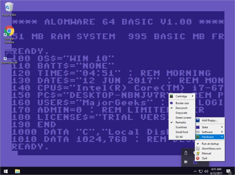Collapse the hidden tray icons chevron
235x175 pixels.
point(195,171)
